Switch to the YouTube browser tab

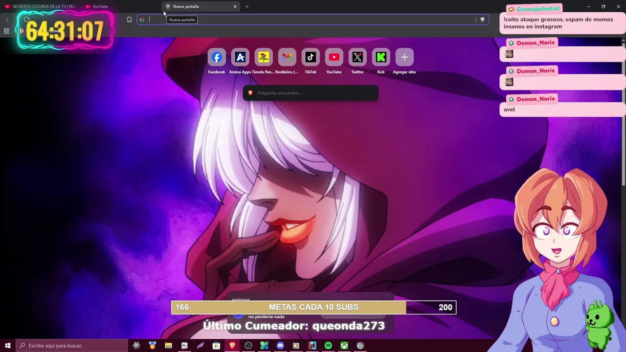pyautogui.click(x=120, y=6)
